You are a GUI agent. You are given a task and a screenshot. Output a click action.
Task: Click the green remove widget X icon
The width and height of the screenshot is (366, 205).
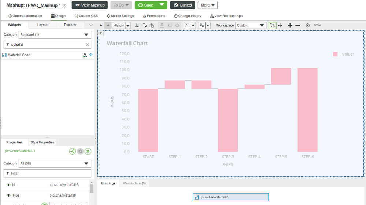pos(88,151)
